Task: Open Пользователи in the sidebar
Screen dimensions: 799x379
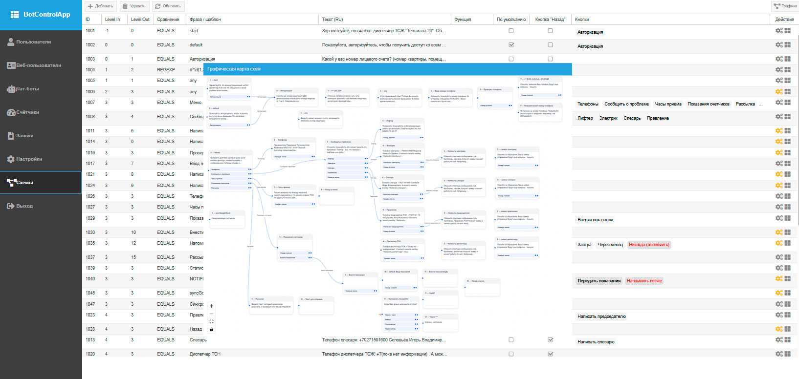Action: tap(41, 42)
